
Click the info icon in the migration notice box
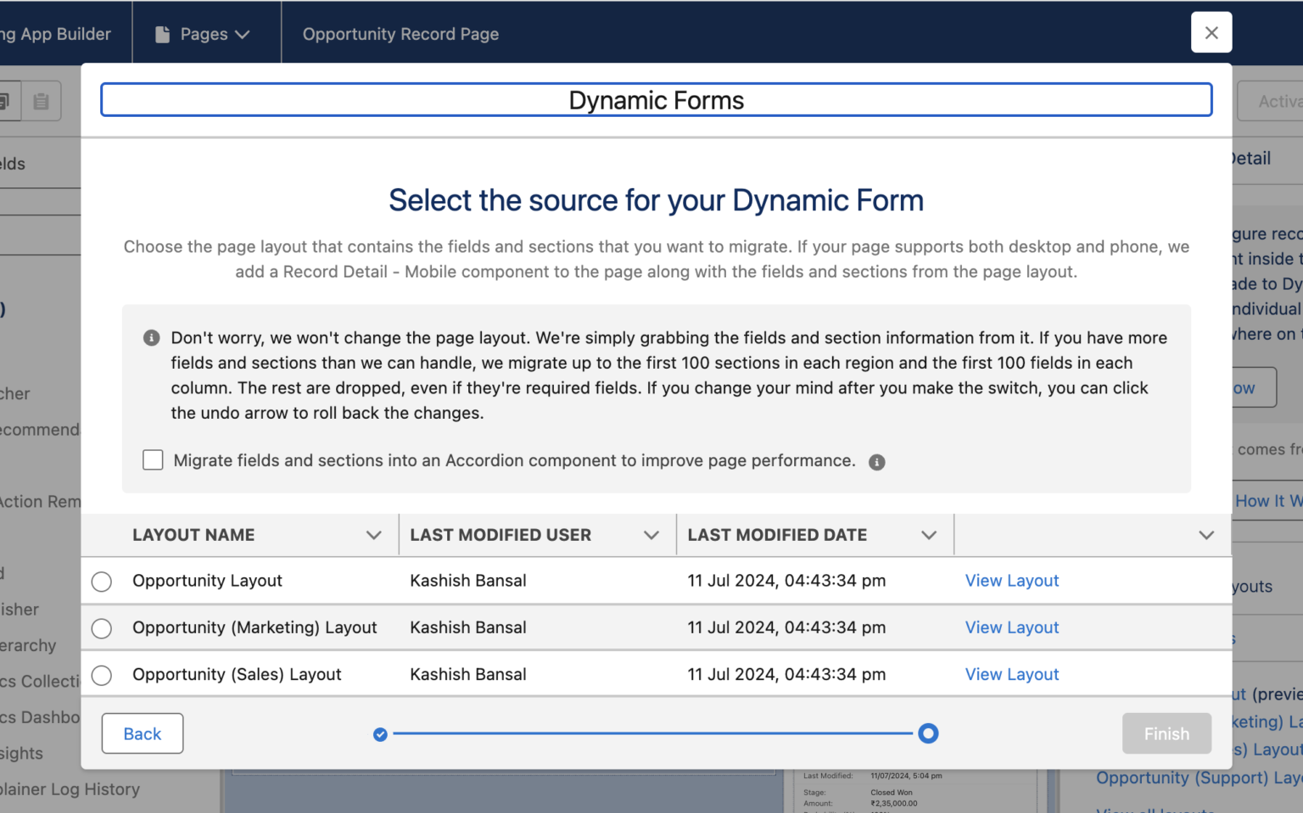[151, 337]
